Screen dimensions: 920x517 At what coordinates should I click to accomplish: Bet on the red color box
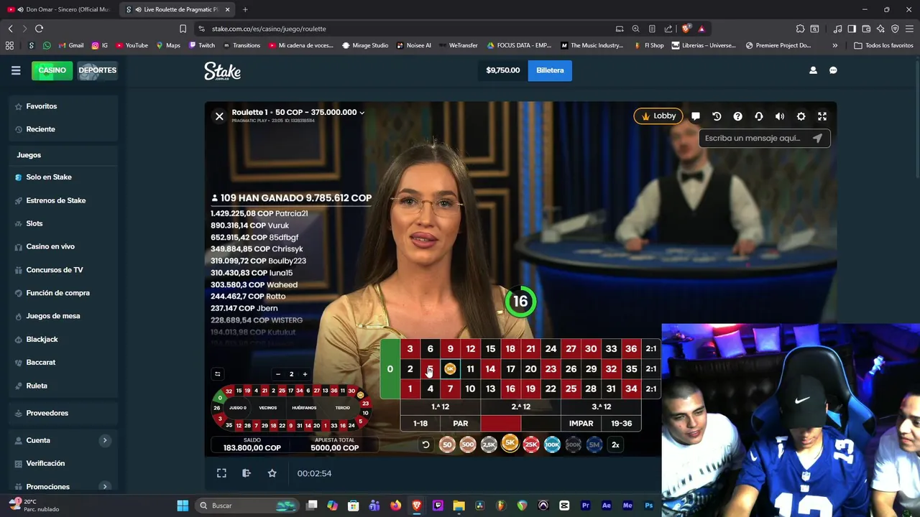501,424
